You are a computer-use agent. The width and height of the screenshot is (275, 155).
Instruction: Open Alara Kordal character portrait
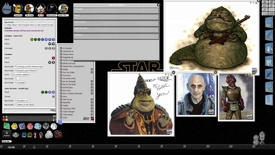[x=52, y=9]
